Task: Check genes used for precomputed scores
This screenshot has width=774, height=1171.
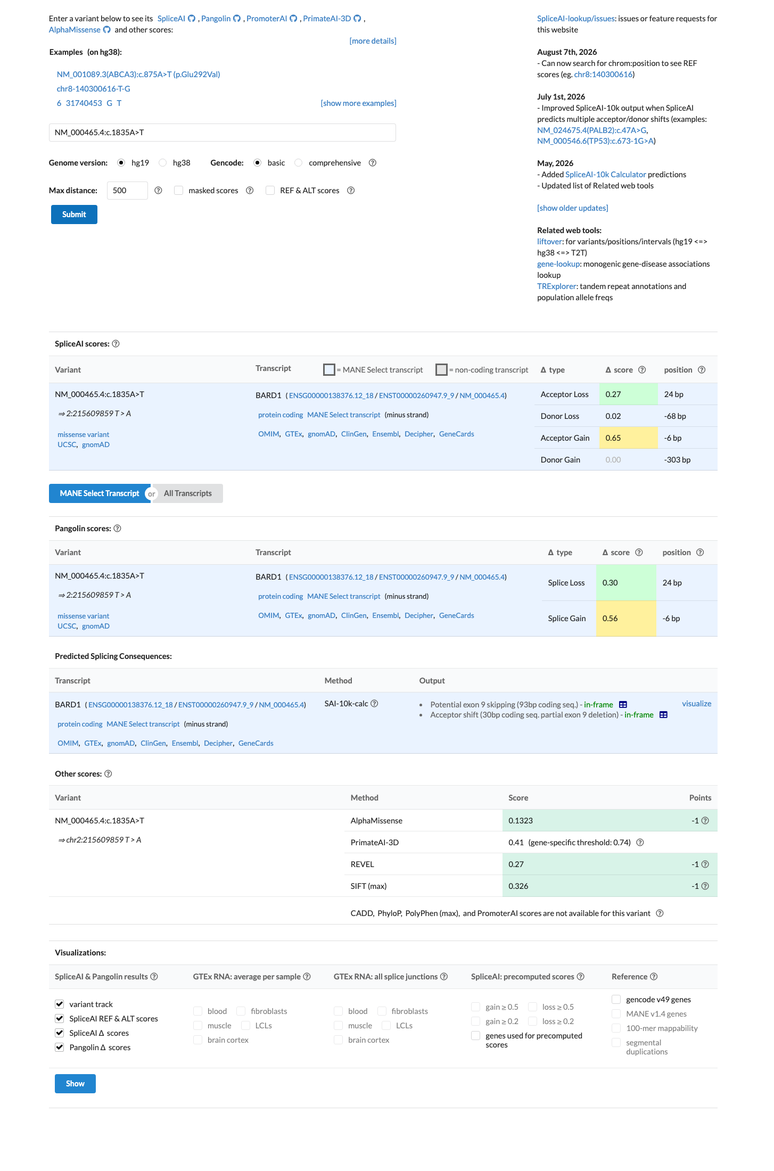Action: tap(476, 1036)
